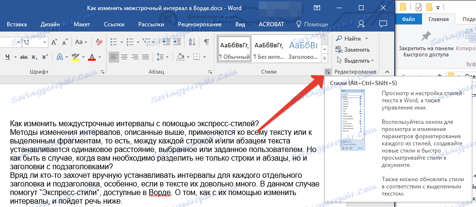The width and height of the screenshot is (476, 207).
Task: Click the Выделить button
Action: [x=354, y=61]
